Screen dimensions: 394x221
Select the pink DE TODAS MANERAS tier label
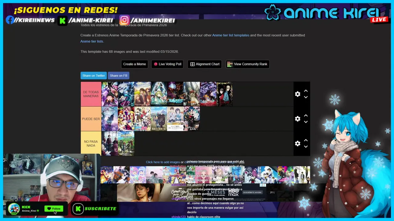91,94
